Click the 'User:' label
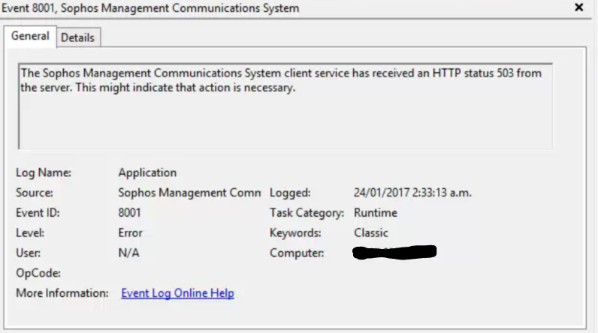Screen dimensions: 598x333 (28, 253)
